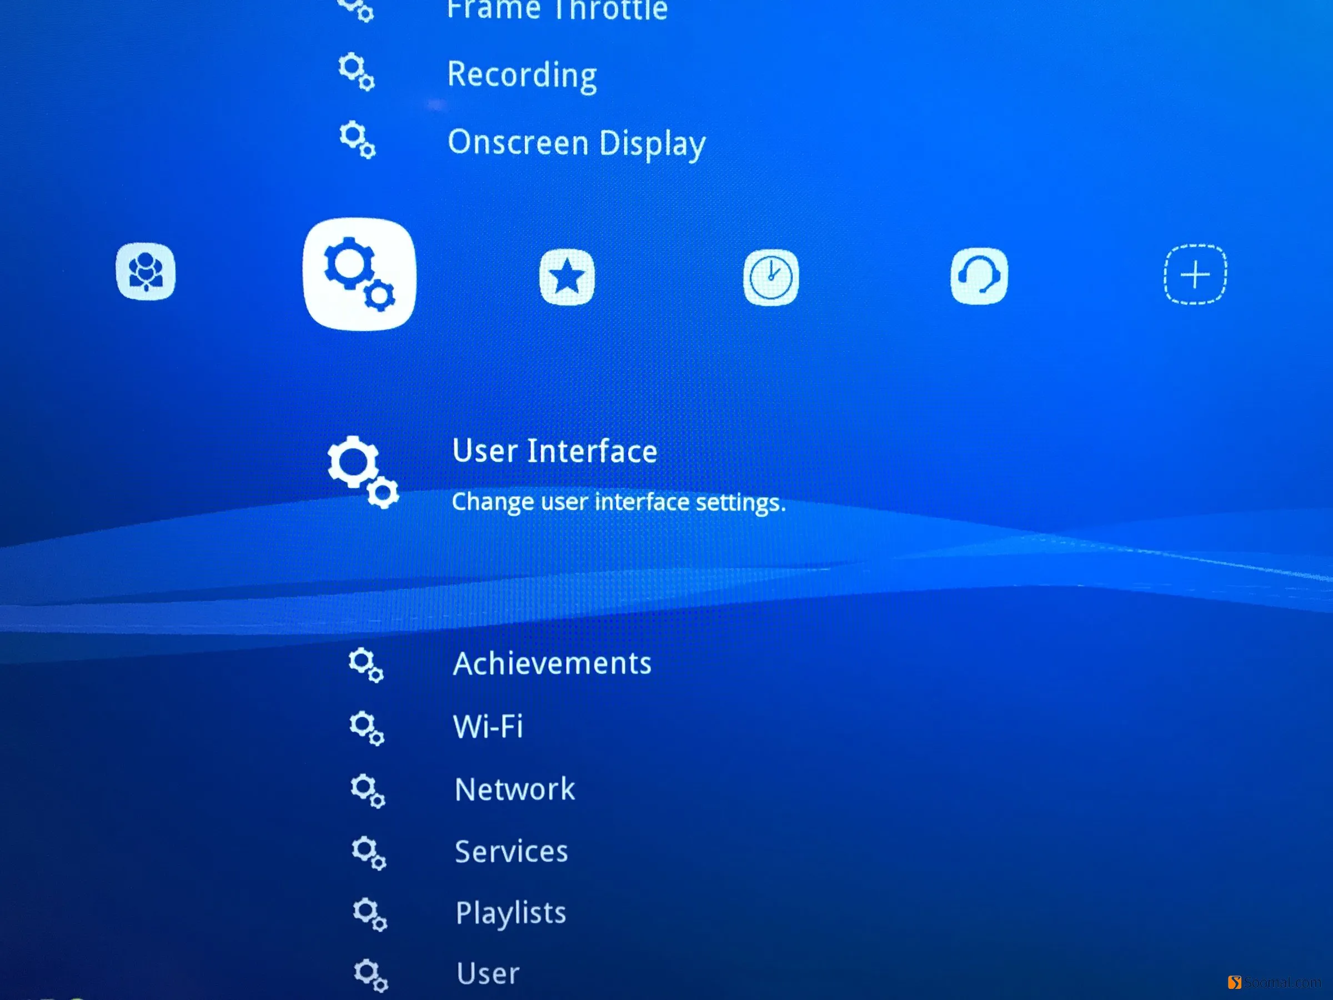Click gear icon beside Wi-Fi

(367, 729)
